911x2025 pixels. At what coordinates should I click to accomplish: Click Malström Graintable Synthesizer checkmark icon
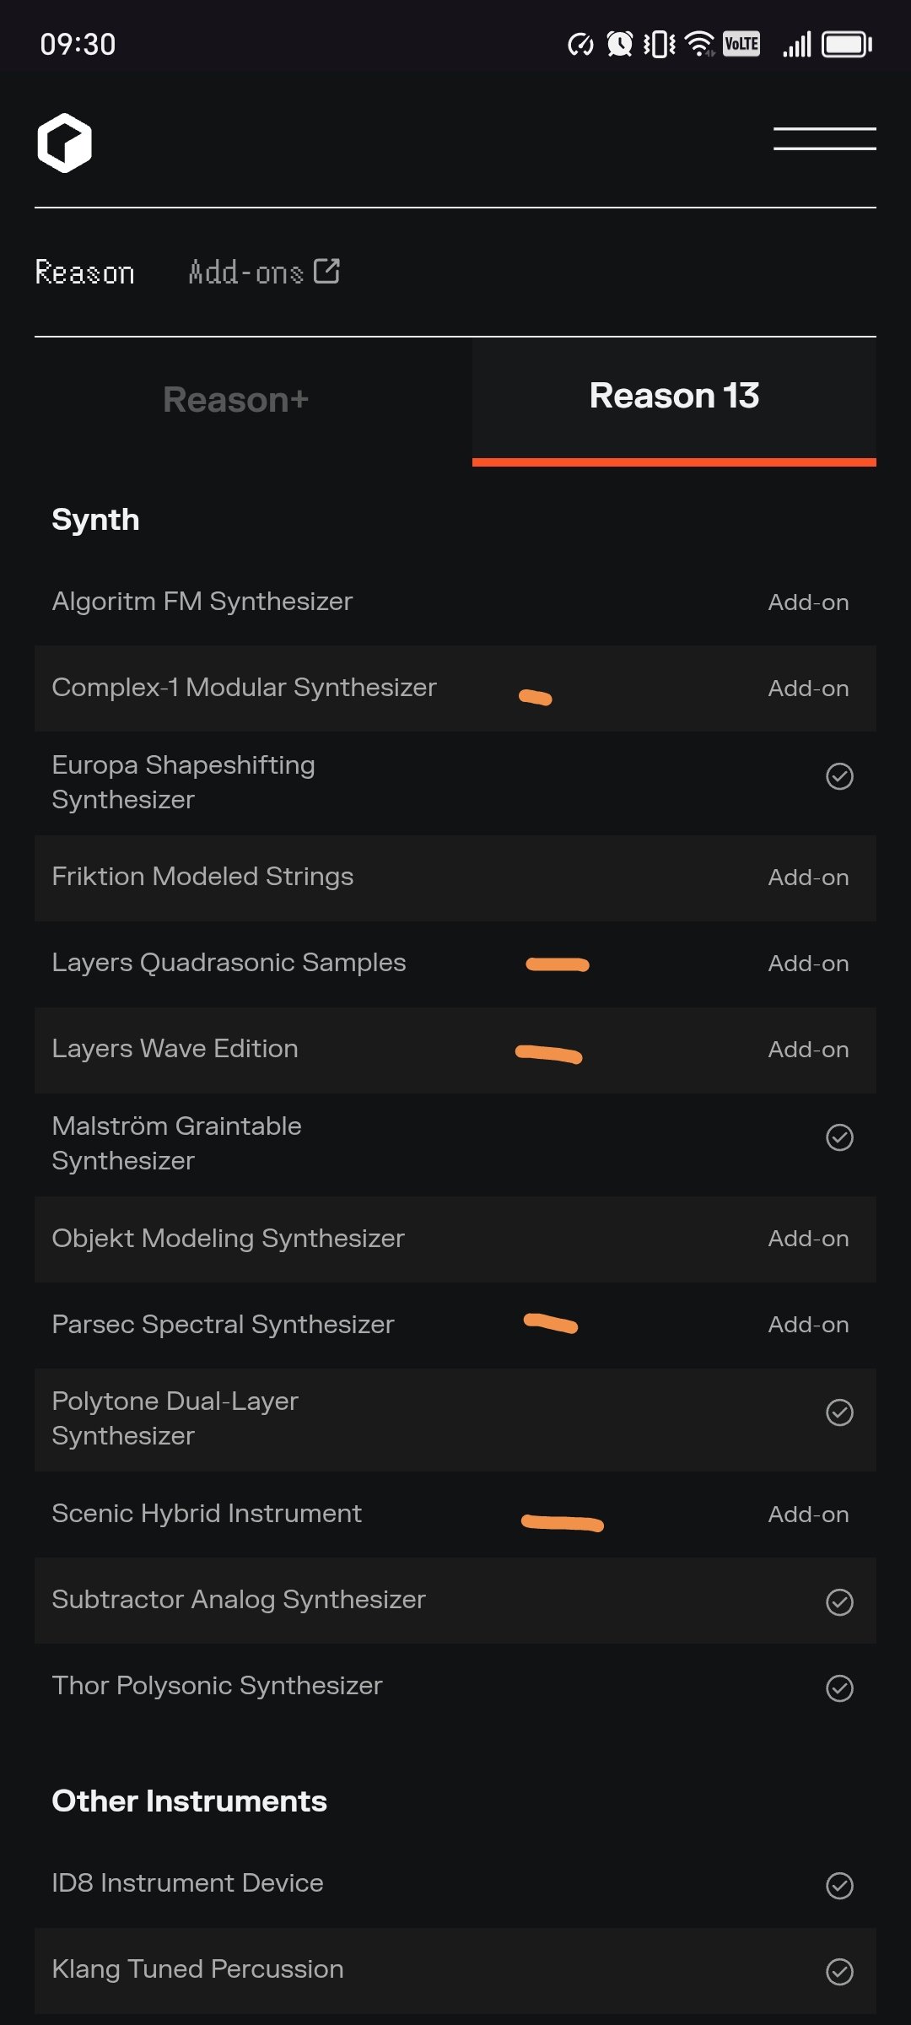click(x=839, y=1137)
